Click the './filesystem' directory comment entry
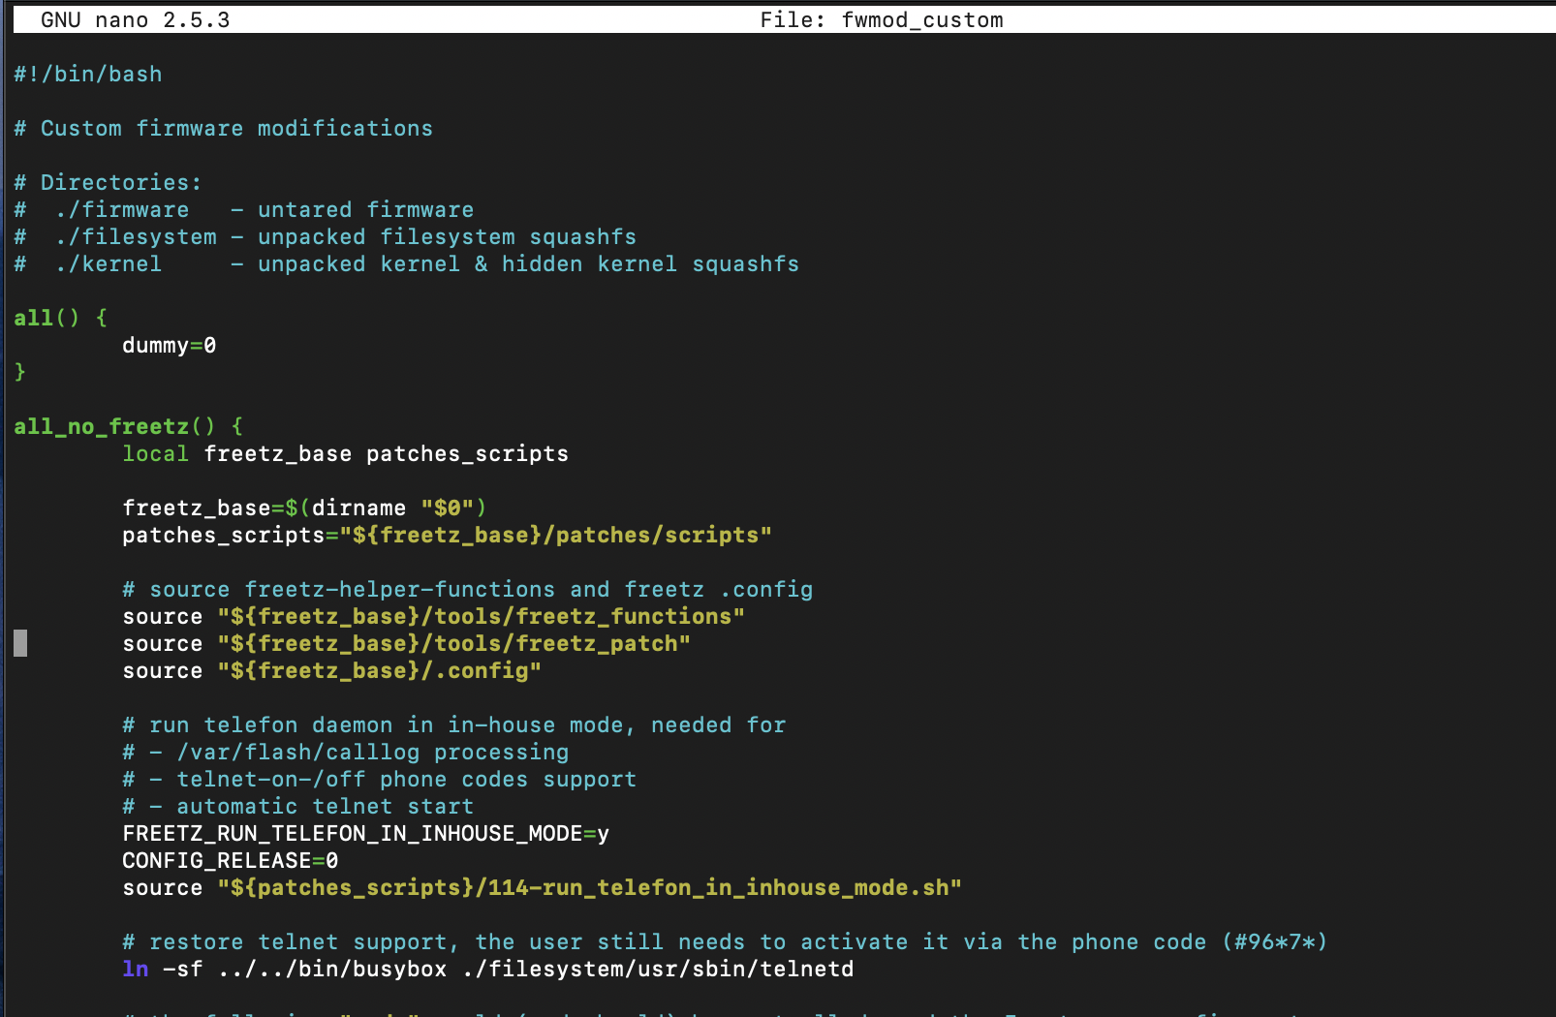The image size is (1556, 1017). (136, 237)
